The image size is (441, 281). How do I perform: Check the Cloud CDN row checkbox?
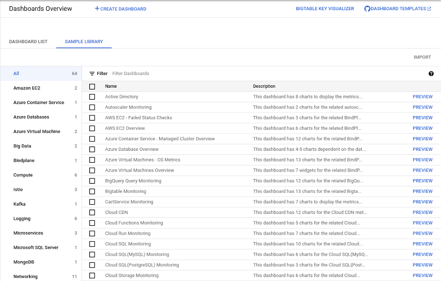92,212
